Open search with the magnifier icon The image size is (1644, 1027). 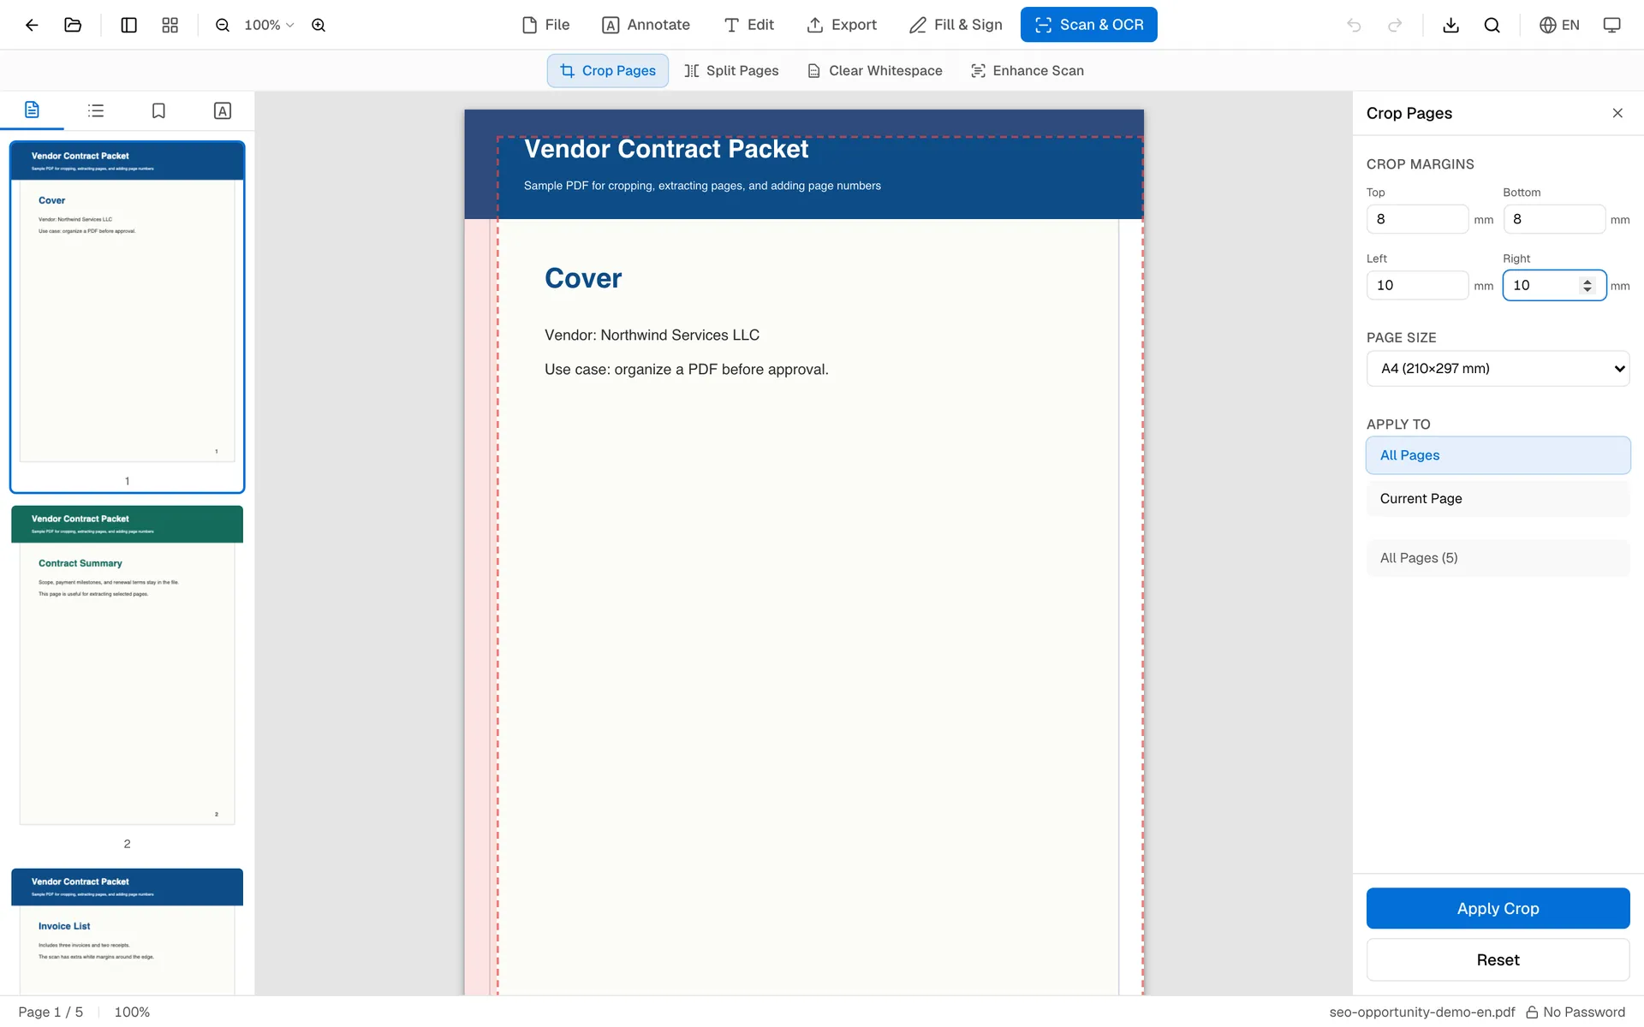point(1492,25)
